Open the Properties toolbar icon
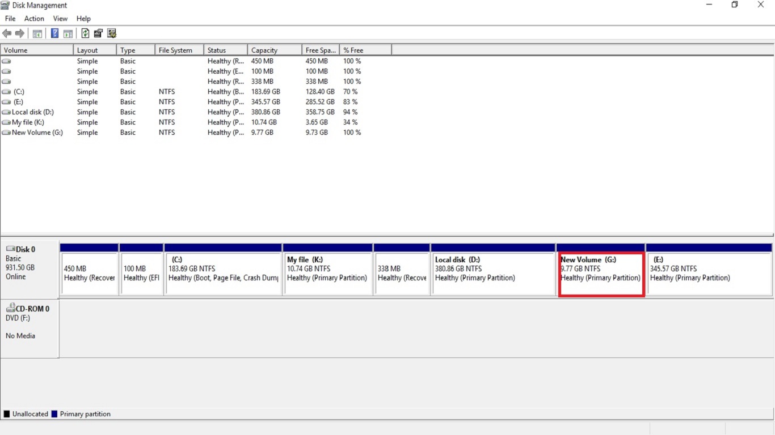 98,33
